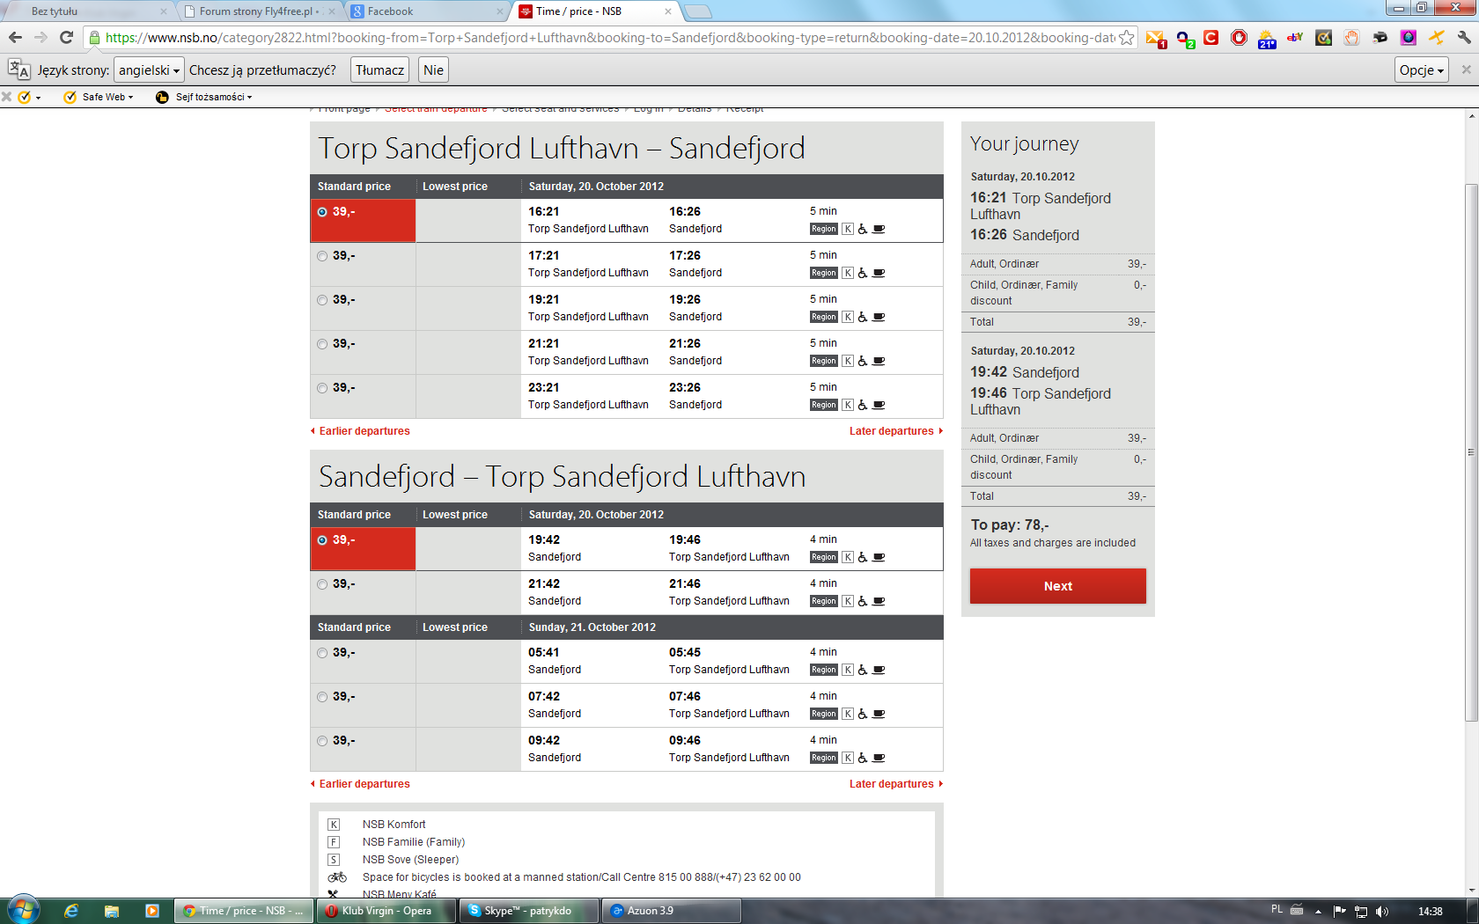Click the URL address bar field
Image resolution: width=1479 pixels, height=924 pixels.
pyautogui.click(x=609, y=38)
